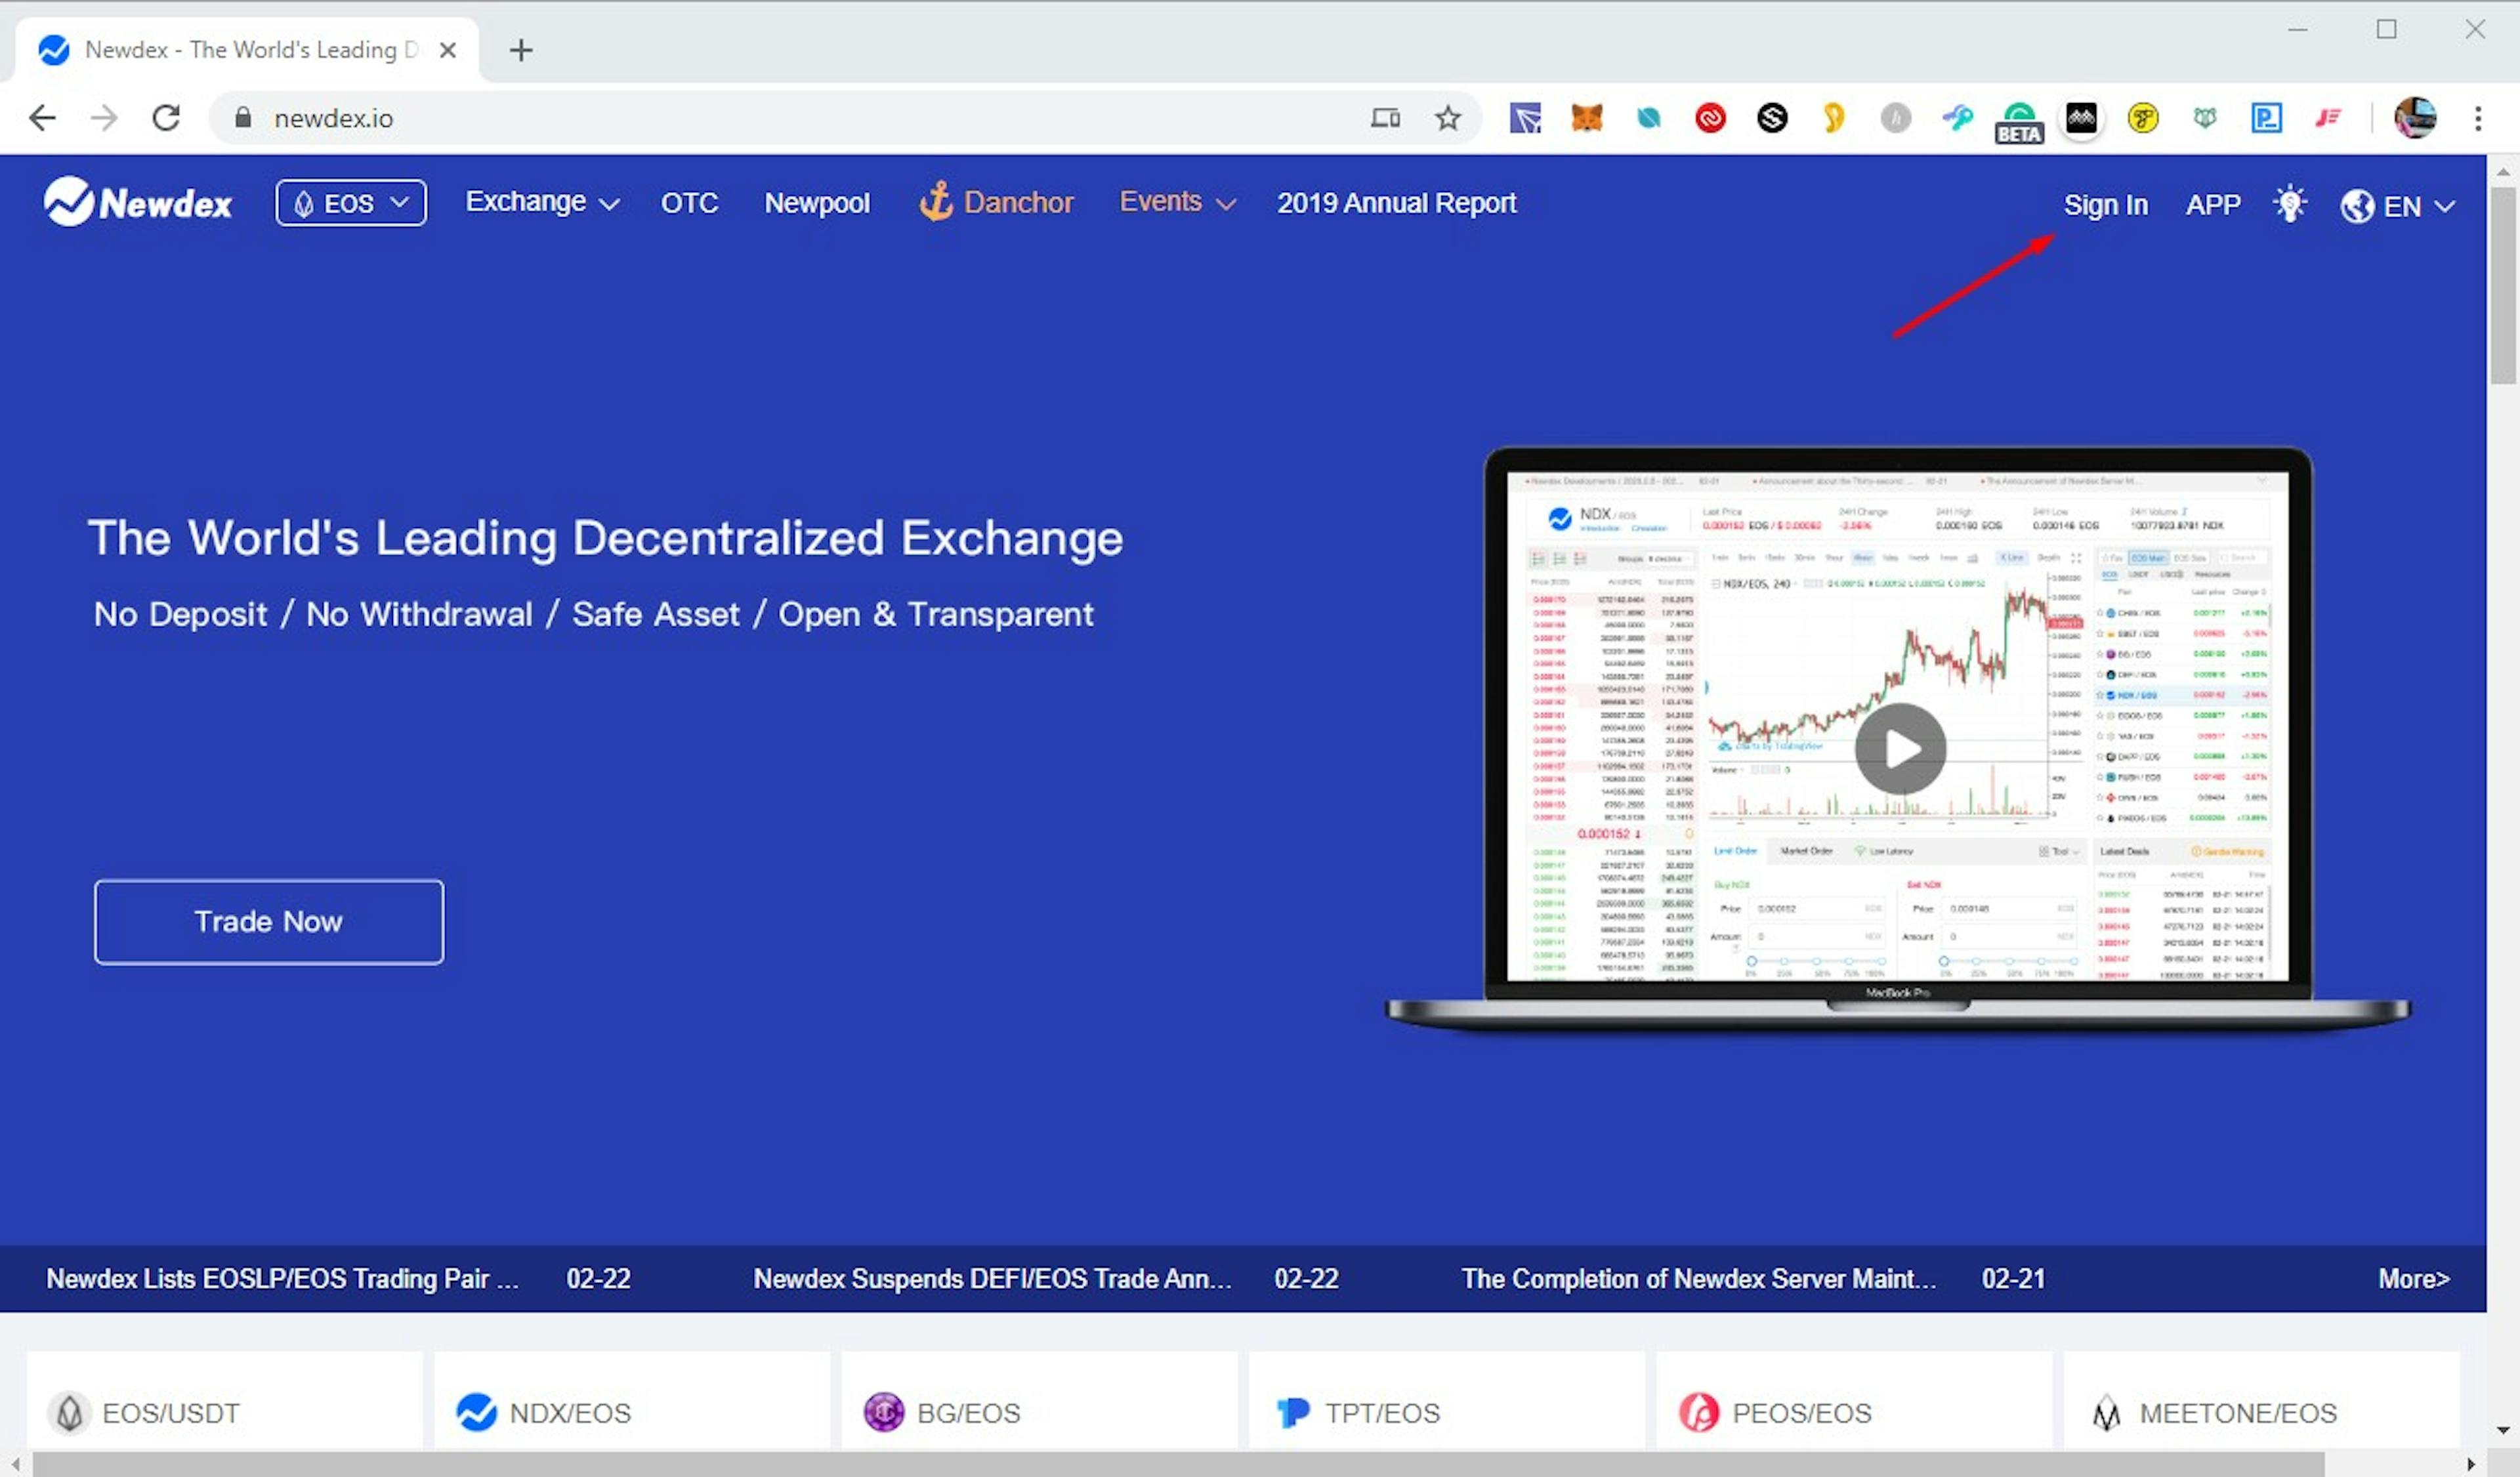This screenshot has width=2520, height=1477.
Task: Play the laptop demo video
Action: [1900, 748]
